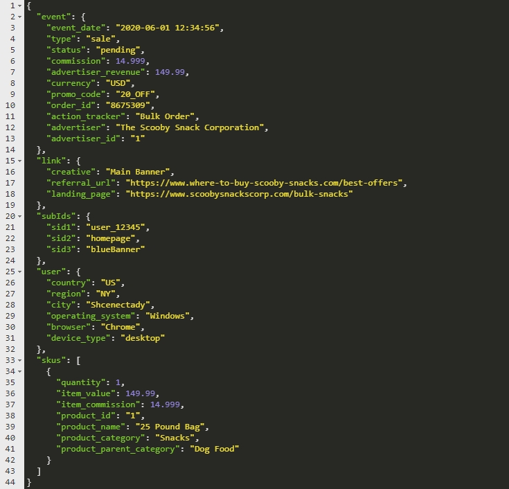The image size is (509, 489).
Task: Click the "Dog Food" value
Action: 214,449
